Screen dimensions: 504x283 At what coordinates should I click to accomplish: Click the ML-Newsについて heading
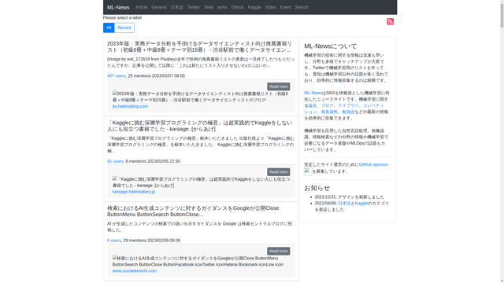(331, 46)
